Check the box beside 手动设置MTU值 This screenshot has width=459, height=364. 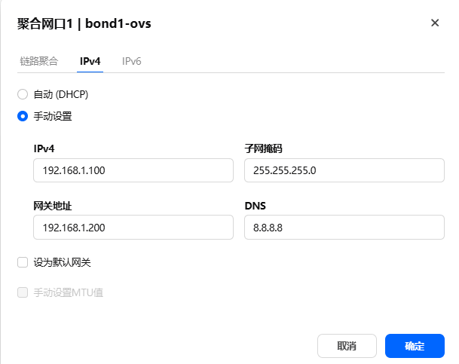coord(23,292)
